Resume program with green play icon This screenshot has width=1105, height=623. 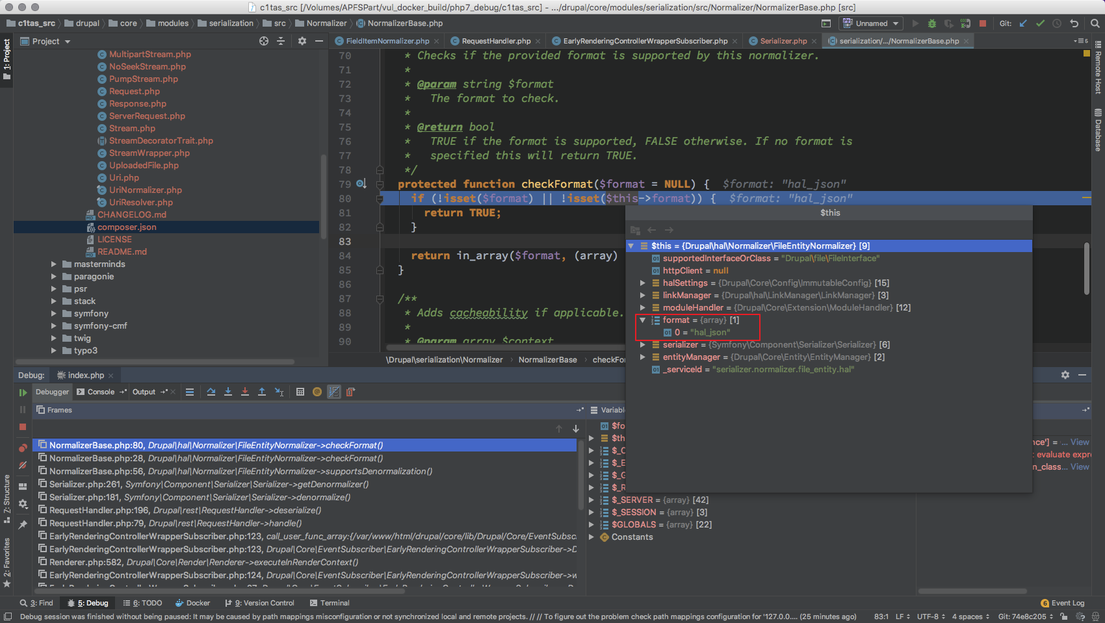(x=23, y=392)
